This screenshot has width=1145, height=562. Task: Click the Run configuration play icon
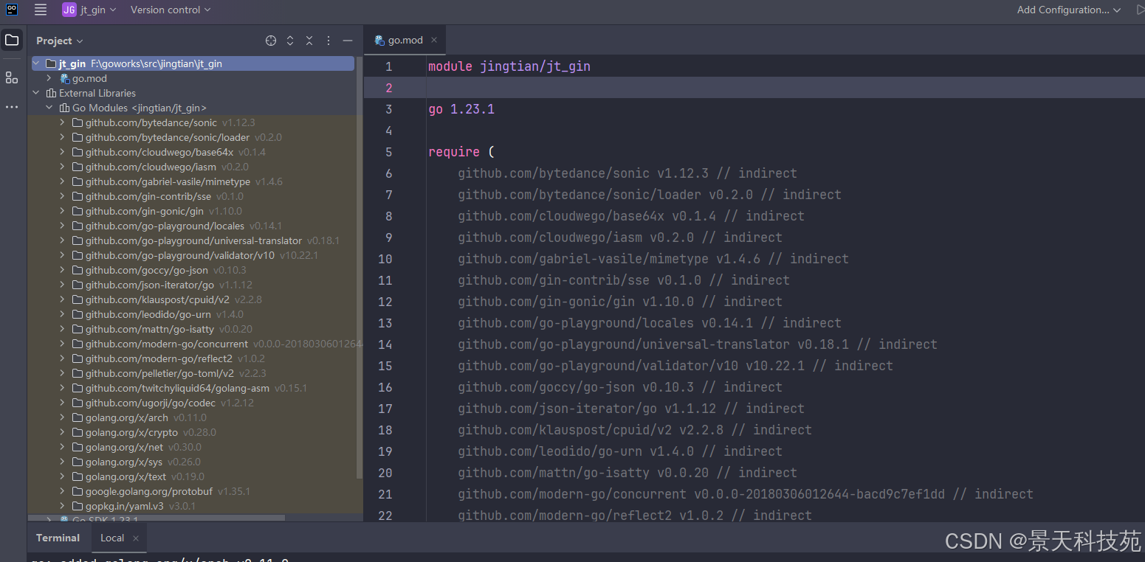tap(1140, 10)
